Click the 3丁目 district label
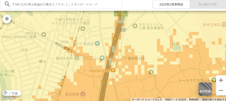This screenshot has width=226, height=101. point(24,50)
